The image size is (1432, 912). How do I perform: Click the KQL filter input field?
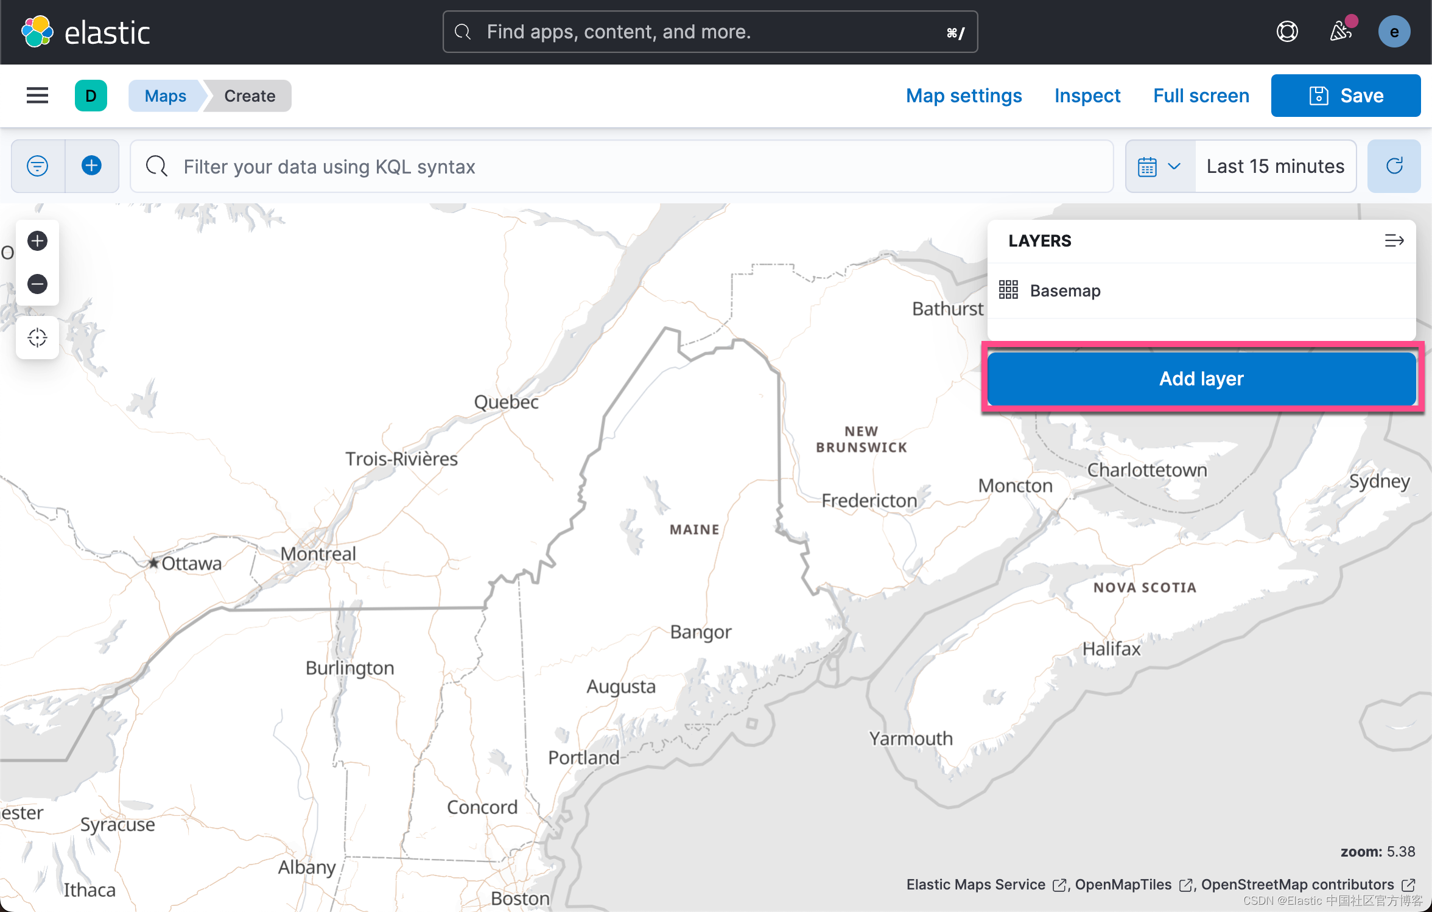621,166
